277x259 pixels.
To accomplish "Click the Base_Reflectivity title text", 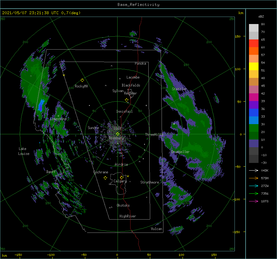I will [138, 5].
